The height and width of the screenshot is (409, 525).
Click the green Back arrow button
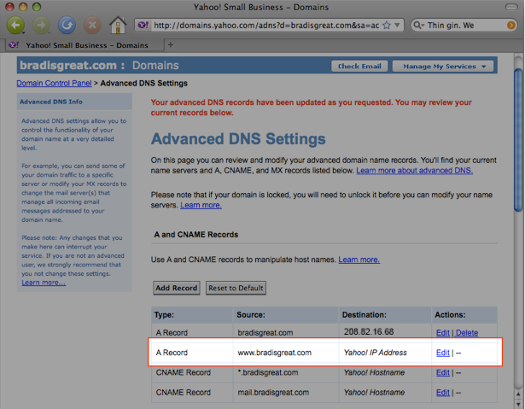tap(15, 25)
